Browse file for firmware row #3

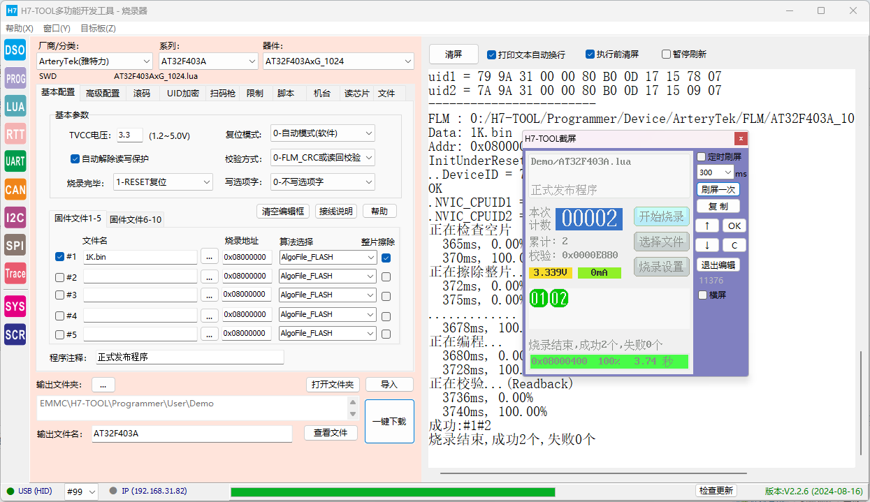(209, 295)
